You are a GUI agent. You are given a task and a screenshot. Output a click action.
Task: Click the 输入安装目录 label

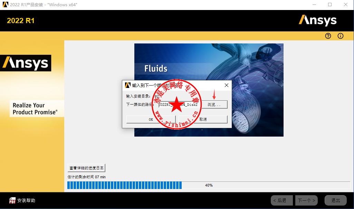138,96
